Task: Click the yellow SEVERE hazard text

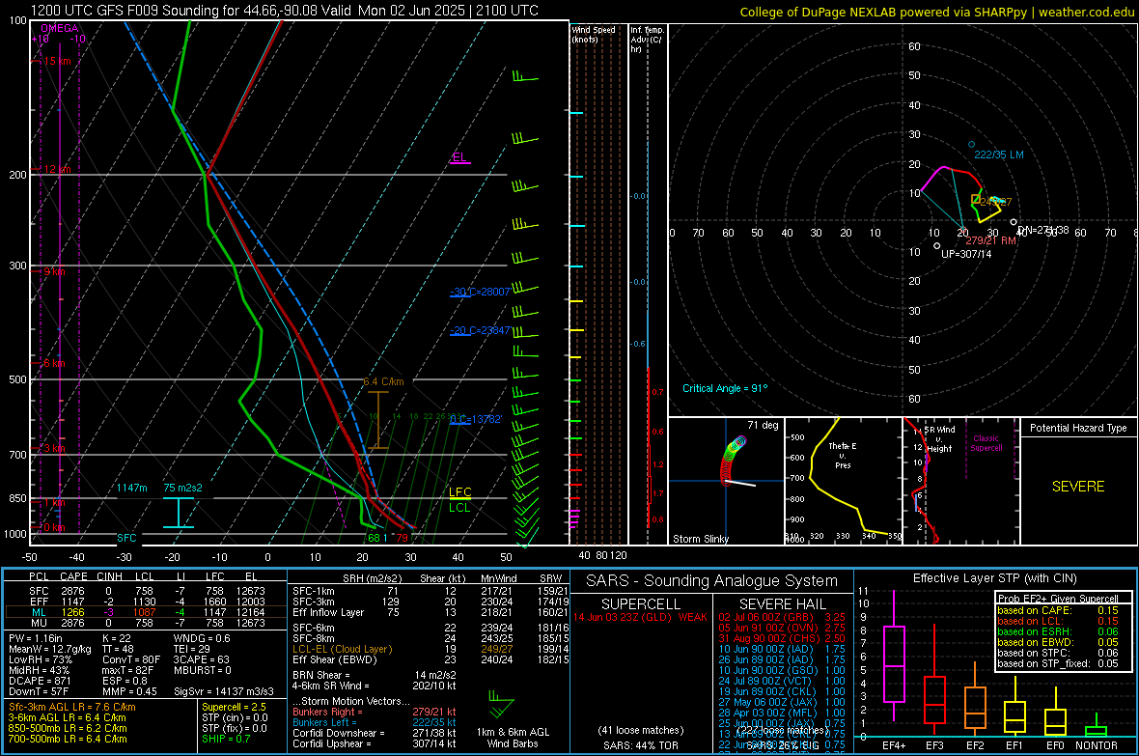Action: pos(1078,487)
